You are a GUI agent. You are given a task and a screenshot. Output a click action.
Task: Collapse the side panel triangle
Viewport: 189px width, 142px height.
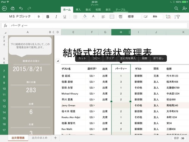point(58,61)
